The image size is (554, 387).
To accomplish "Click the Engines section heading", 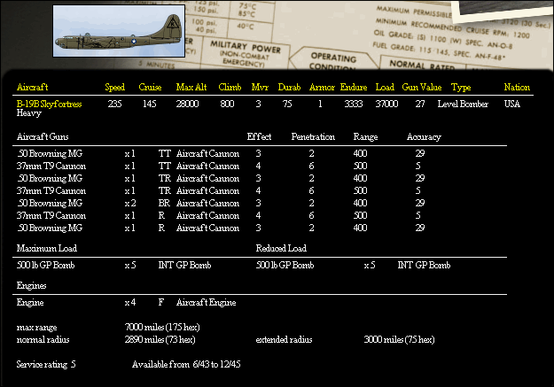I will click(x=31, y=286).
